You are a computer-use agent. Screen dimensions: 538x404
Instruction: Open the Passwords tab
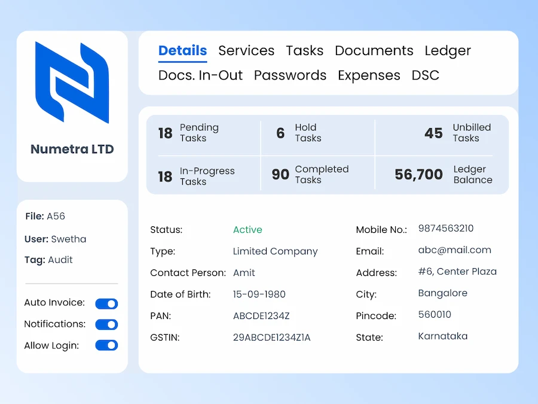[x=290, y=75]
